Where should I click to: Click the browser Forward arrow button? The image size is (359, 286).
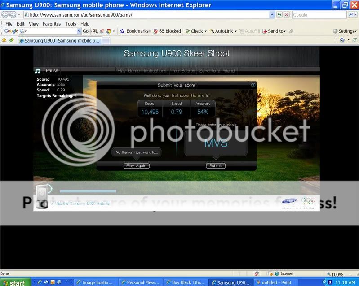coord(13,15)
